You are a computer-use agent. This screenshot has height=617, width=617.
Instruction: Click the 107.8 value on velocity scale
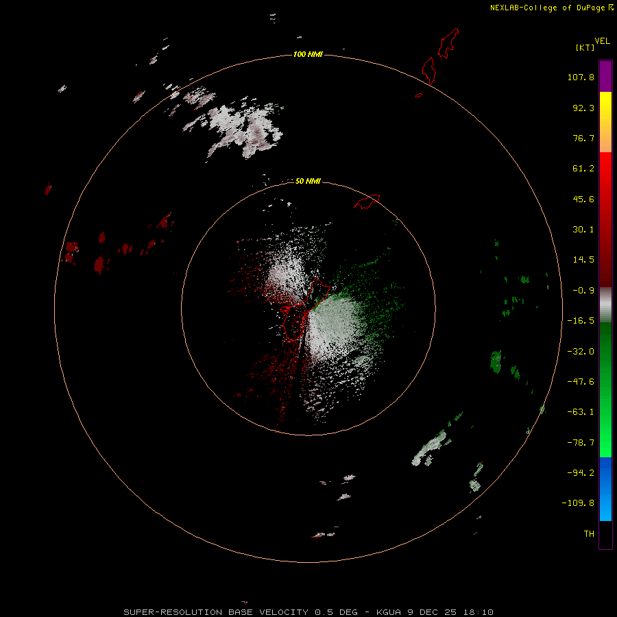coord(581,77)
